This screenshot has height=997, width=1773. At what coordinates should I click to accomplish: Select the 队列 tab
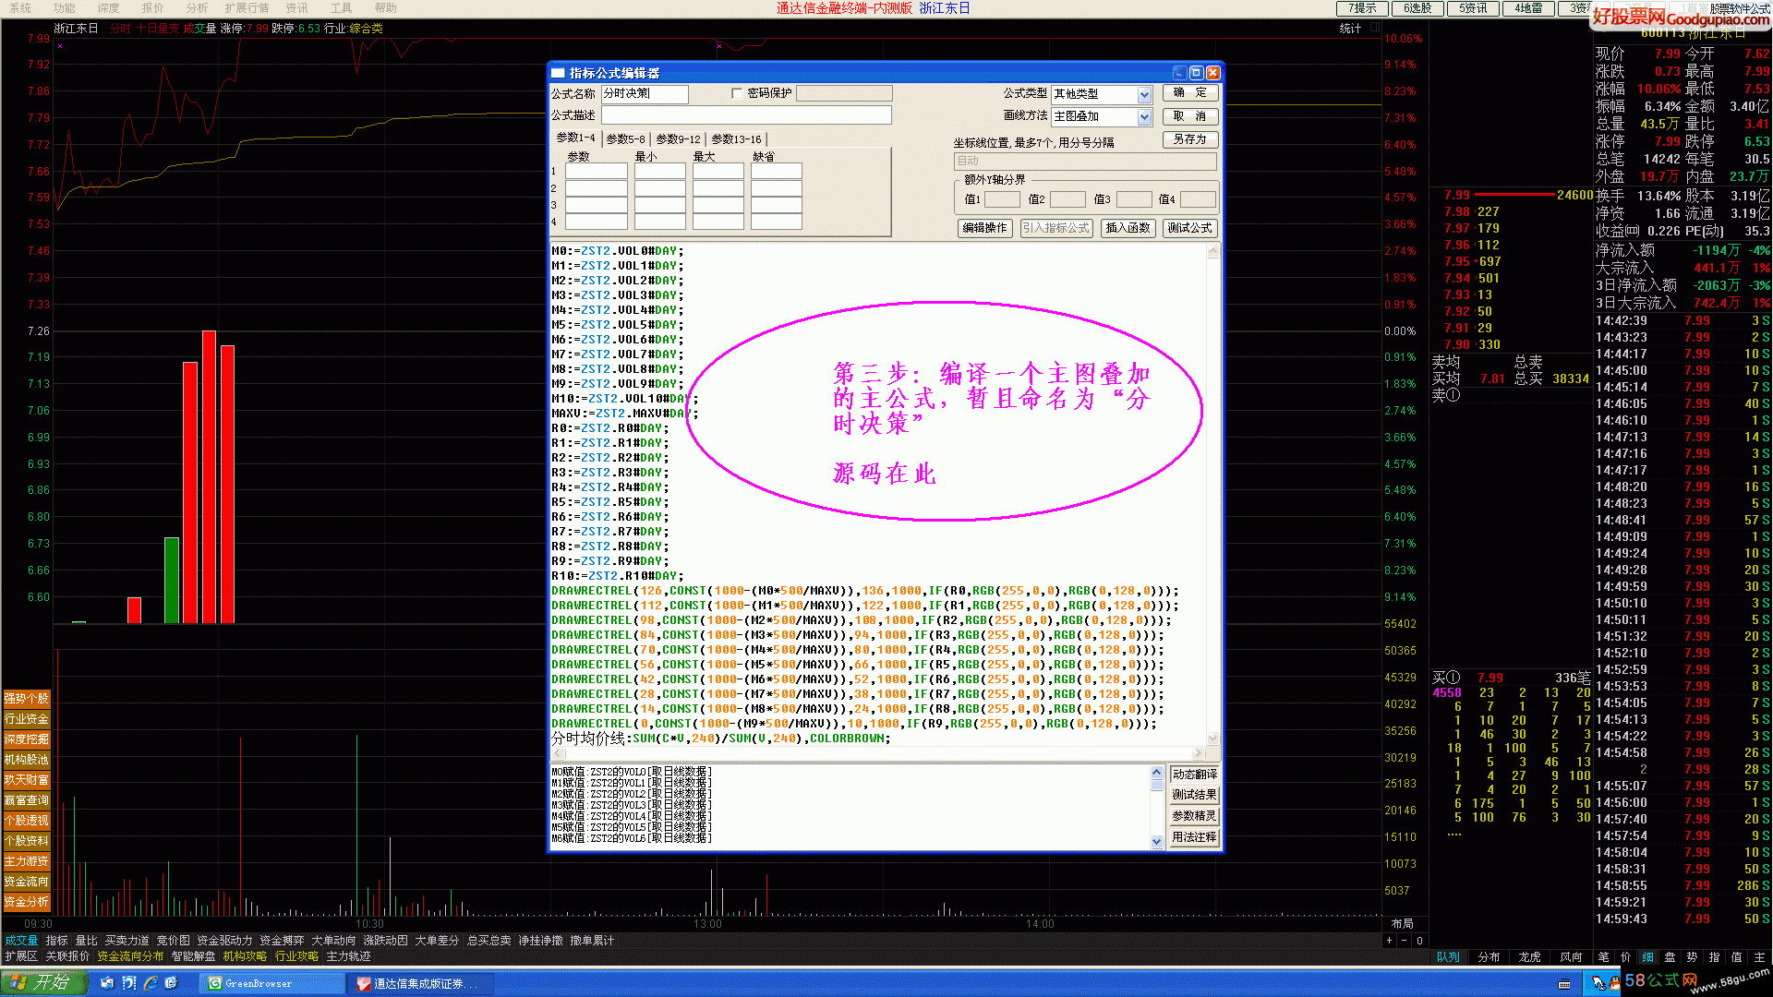pyautogui.click(x=1448, y=957)
